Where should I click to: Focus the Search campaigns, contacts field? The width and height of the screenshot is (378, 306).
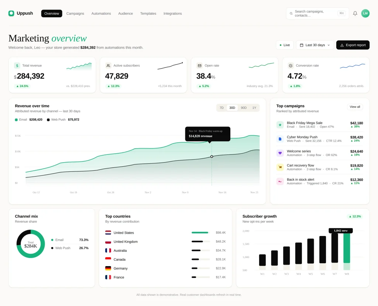coord(317,14)
